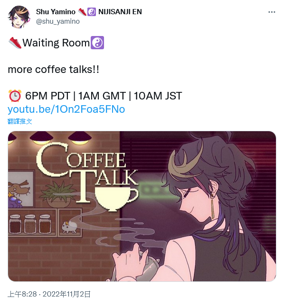Image resolution: width=284 pixels, height=306 pixels.
Task: Click the 'more coffee talks!!' tweet text
Action: point(54,70)
